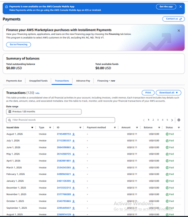
Task: Download invoice 2413532213 file icon
Action: click(x=74, y=188)
